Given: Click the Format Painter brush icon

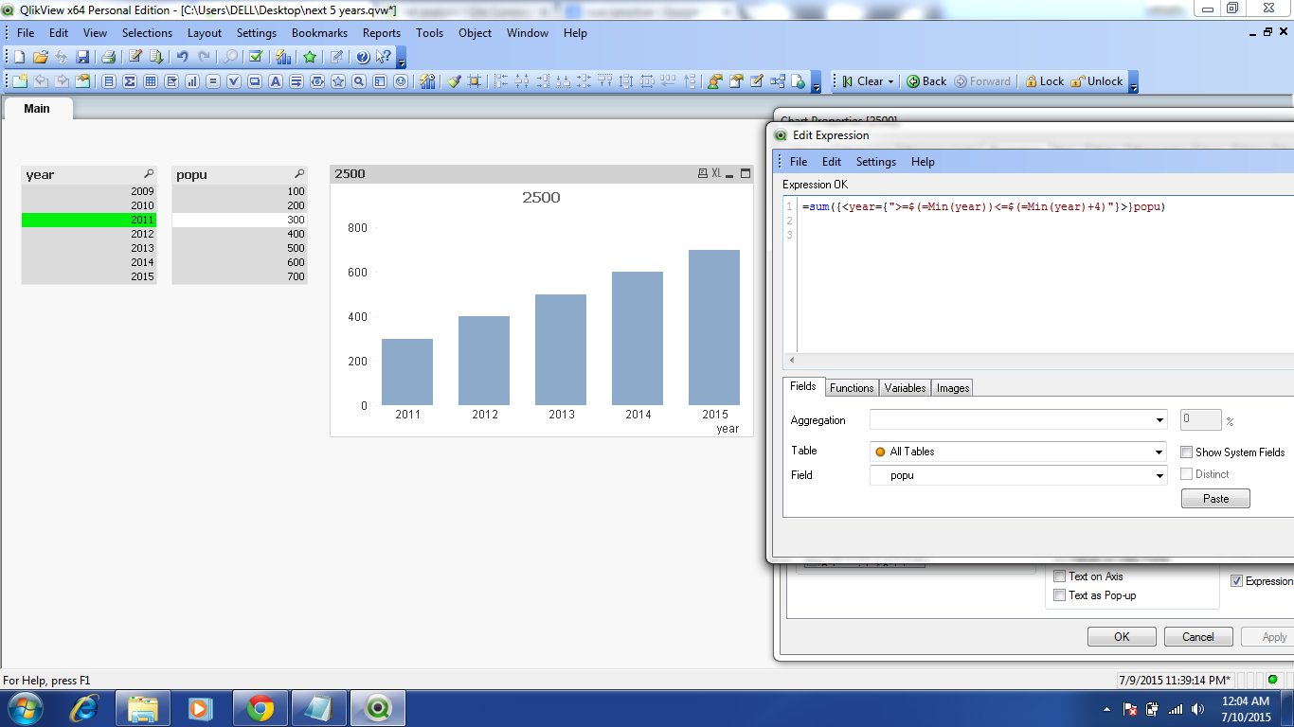Looking at the screenshot, I should 454,81.
